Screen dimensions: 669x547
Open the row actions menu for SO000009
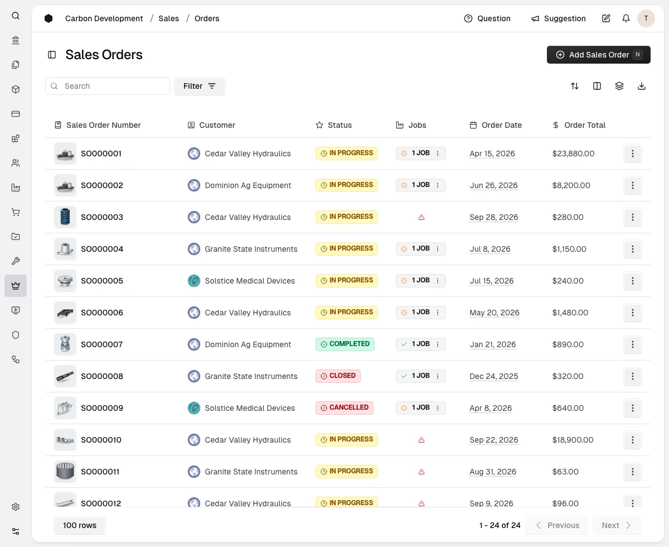[632, 408]
